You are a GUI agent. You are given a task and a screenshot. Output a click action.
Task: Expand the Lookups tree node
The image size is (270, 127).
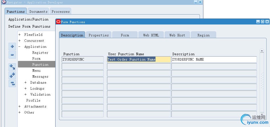[x=25, y=89]
